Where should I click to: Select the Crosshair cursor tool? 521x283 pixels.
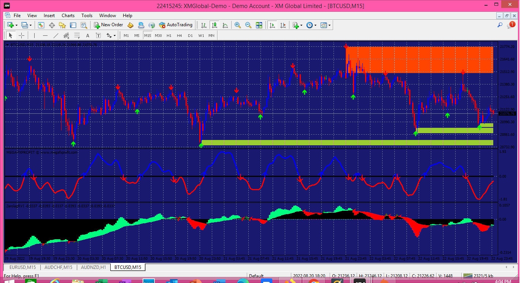pos(22,35)
